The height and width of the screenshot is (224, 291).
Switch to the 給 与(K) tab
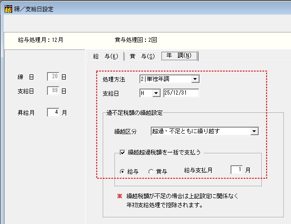(106, 56)
